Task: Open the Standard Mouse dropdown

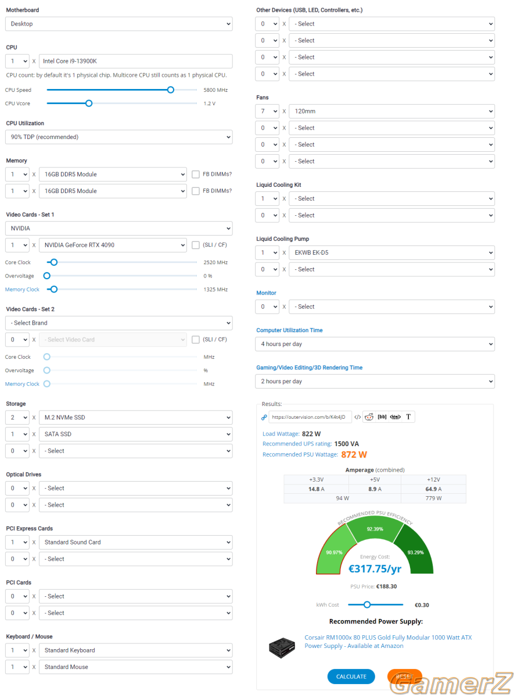Action: pyautogui.click(x=135, y=667)
